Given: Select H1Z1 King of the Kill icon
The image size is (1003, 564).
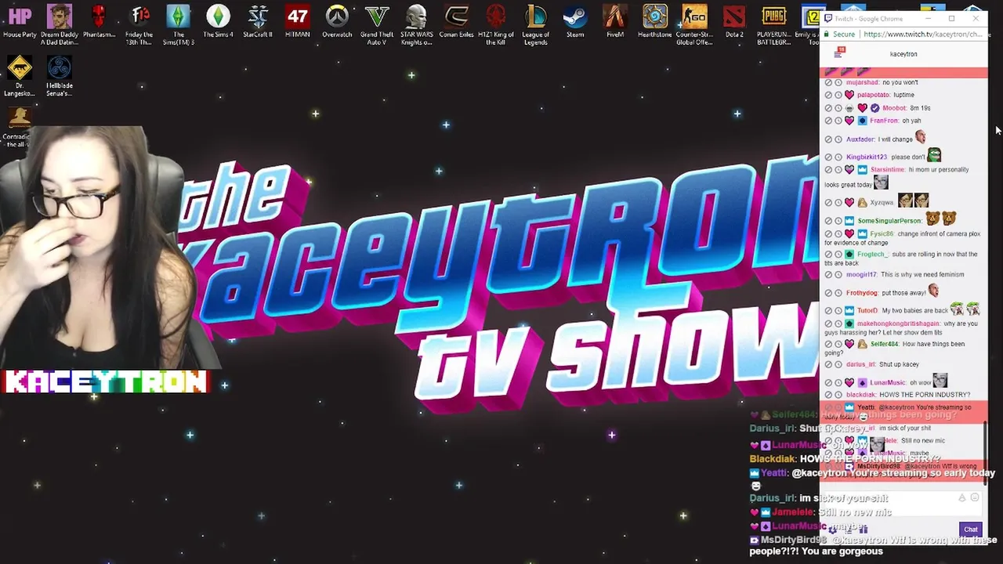Looking at the screenshot, I should tap(495, 25).
